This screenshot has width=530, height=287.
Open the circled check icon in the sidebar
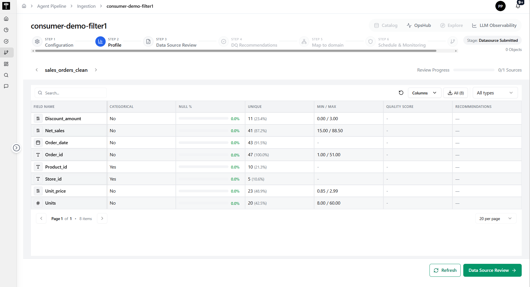tap(6, 41)
